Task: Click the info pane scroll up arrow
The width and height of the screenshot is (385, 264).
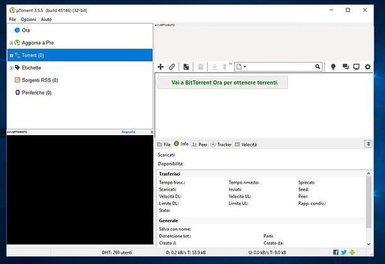Action: tap(369, 174)
